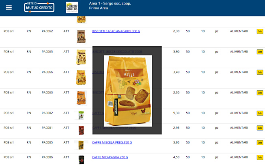The height and width of the screenshot is (165, 265).
Task: Open Info for product PAC065
Action: point(260,52)
